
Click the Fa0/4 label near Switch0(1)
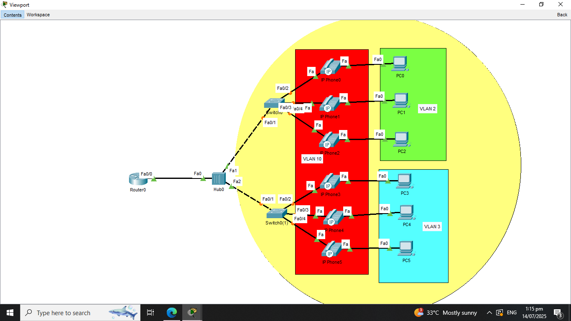click(300, 219)
